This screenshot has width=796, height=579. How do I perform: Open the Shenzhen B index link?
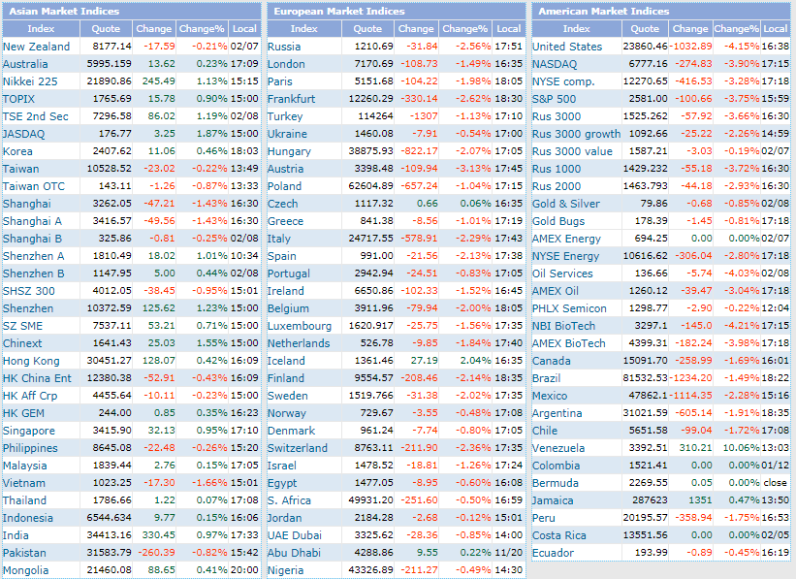(x=34, y=273)
